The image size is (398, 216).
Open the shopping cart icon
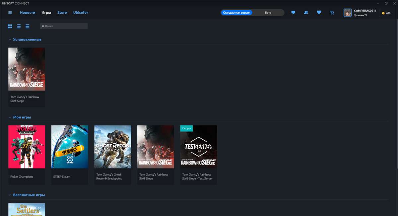coord(332,13)
